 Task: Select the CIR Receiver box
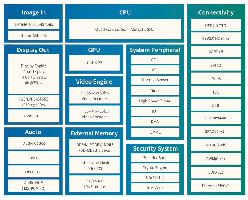click(216, 118)
